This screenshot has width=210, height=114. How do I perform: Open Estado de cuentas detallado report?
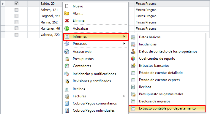161,73
